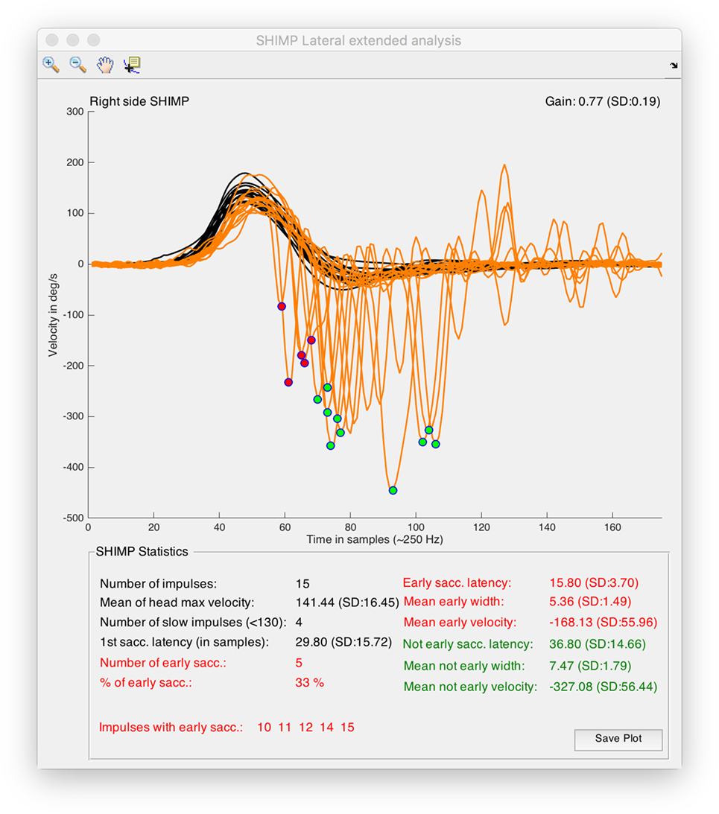Click impulse number '11' in early sacc. list
This screenshot has height=814, width=719.
(x=285, y=728)
